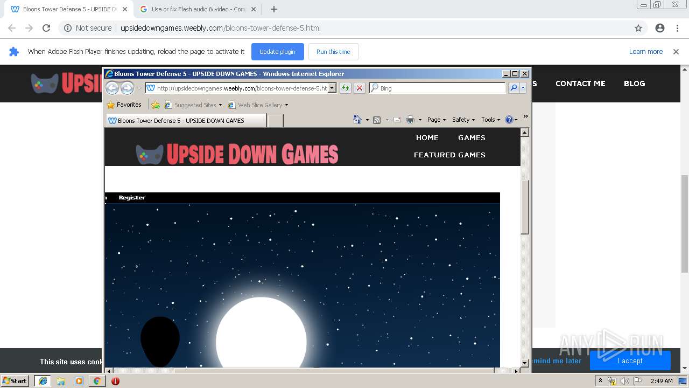Click the Windows Start button
The width and height of the screenshot is (689, 388).
click(15, 381)
